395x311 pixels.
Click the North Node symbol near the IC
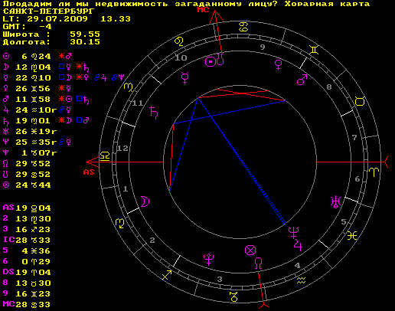pos(259,264)
